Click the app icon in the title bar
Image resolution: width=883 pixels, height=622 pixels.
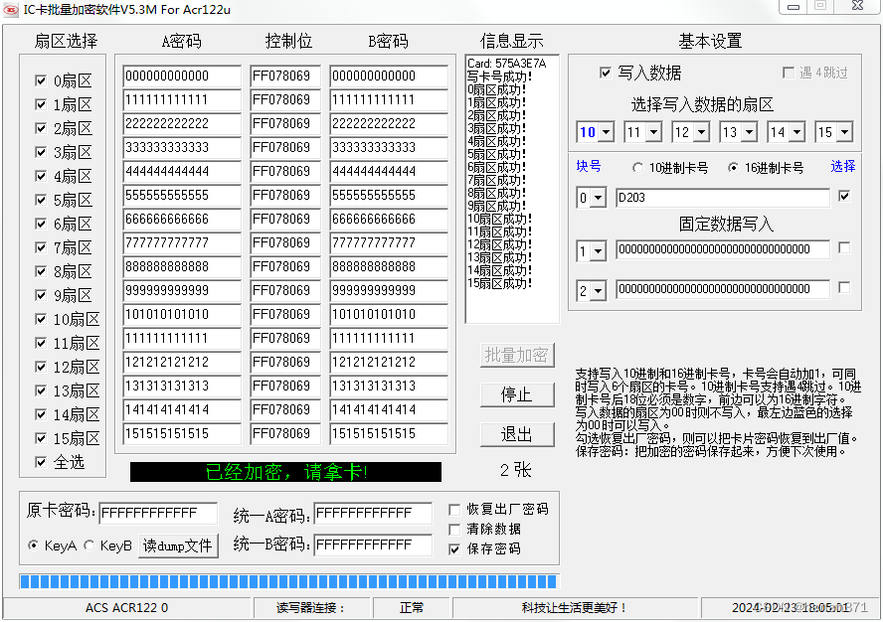coord(11,10)
